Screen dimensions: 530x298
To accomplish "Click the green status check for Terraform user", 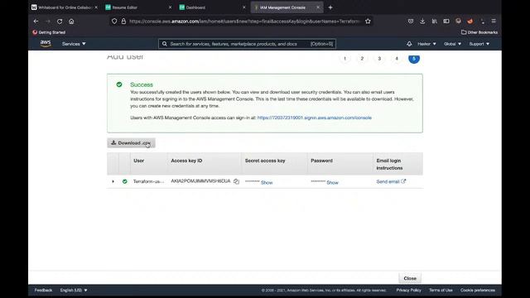I will pos(125,181).
